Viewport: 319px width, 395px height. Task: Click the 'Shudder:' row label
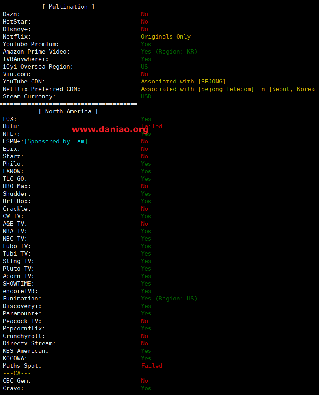[17, 194]
